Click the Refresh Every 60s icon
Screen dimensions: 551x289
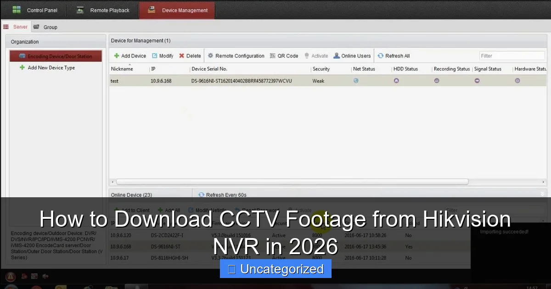click(201, 195)
